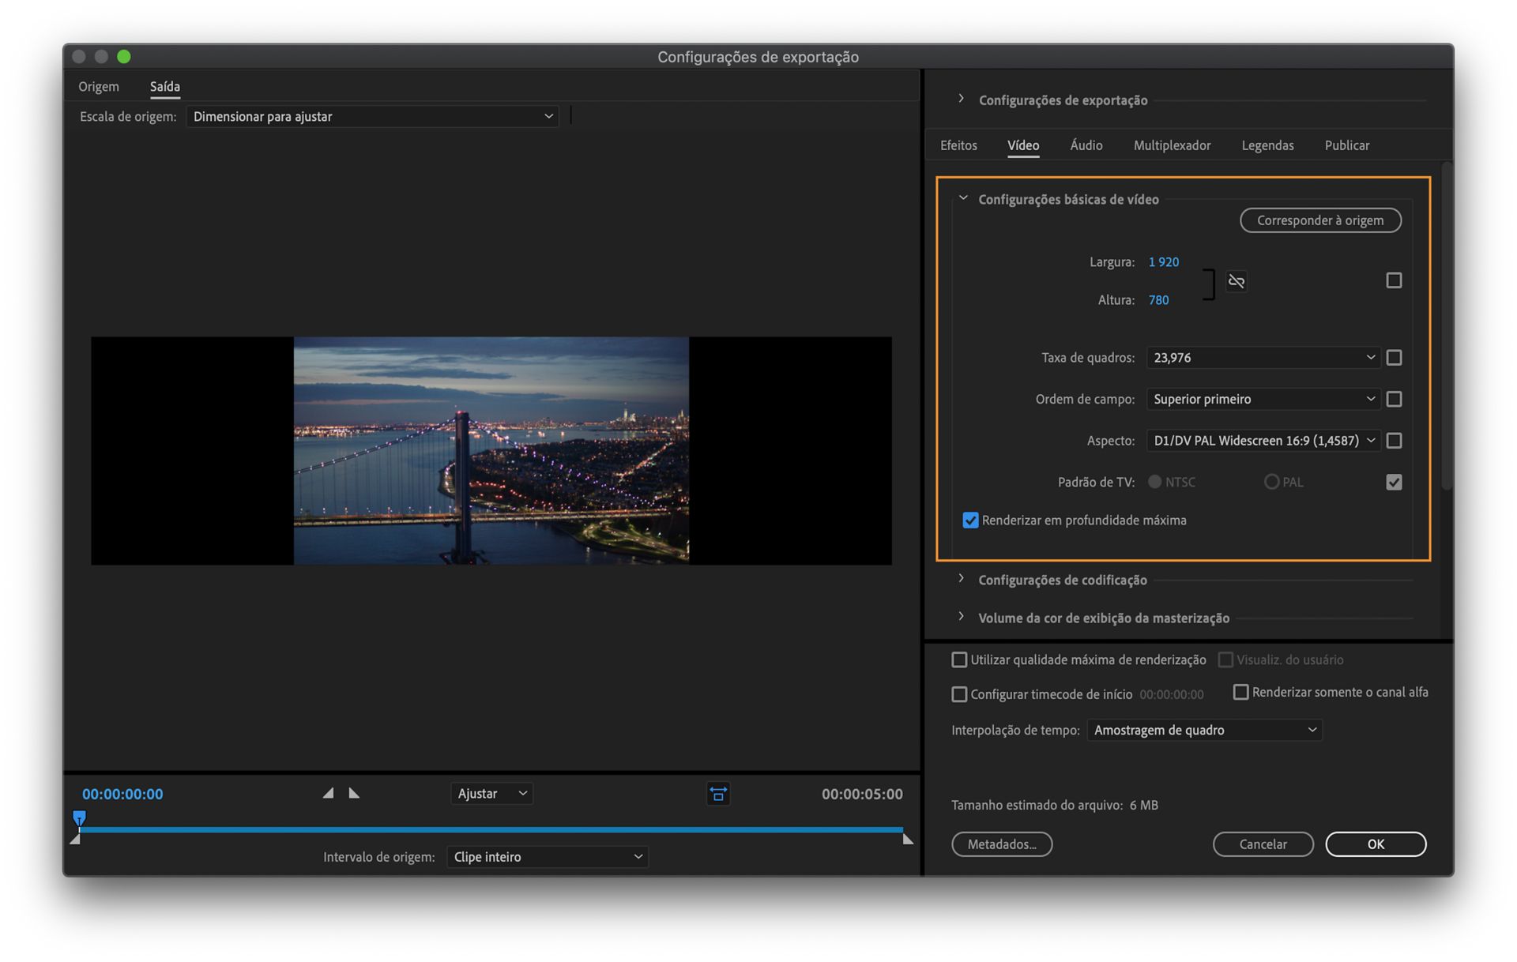
Task: Click the crop output icon above the timeline
Action: coord(717,794)
